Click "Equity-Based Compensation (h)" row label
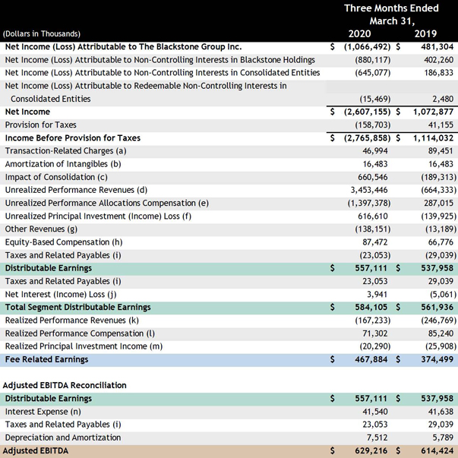The height and width of the screenshot is (458, 458). 64,242
